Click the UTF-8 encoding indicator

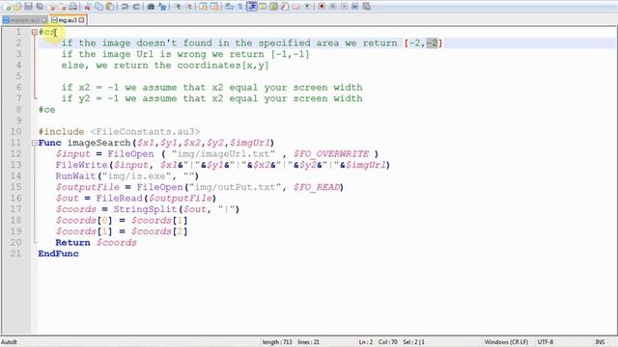coord(546,342)
